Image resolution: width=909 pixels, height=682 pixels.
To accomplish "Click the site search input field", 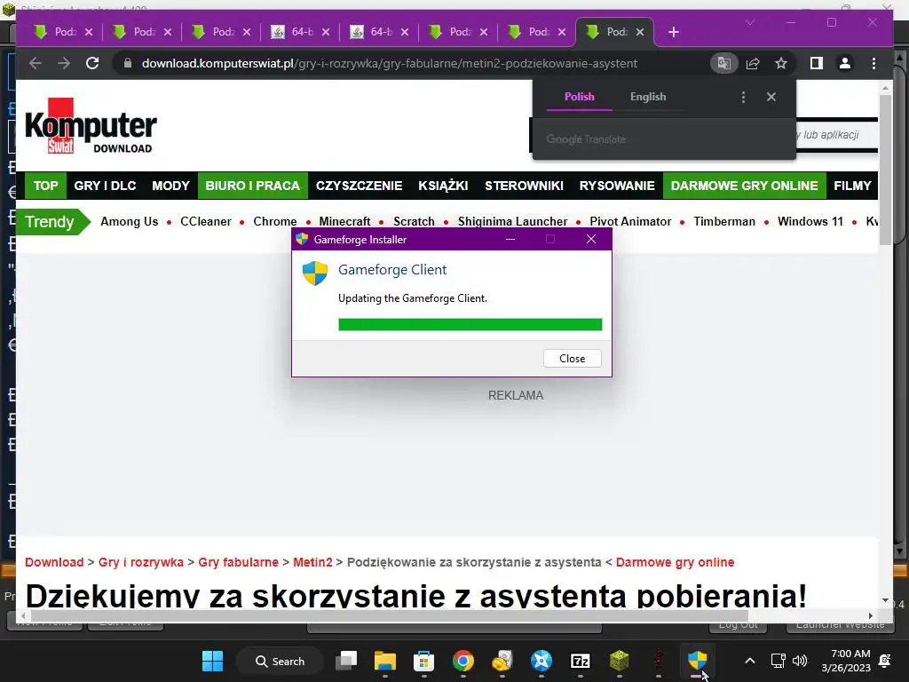I will 837,135.
